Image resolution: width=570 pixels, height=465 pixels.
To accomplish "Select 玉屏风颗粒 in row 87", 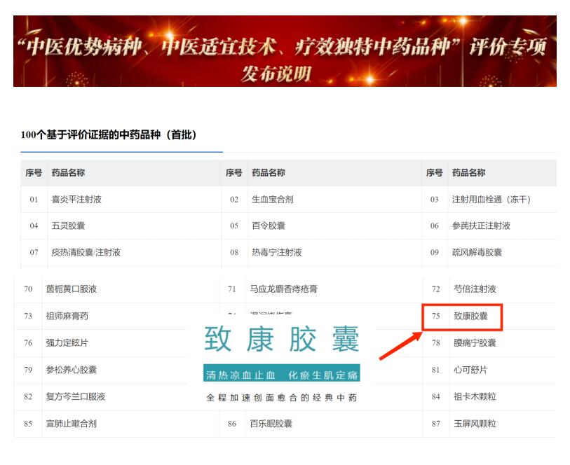I will point(475,424).
